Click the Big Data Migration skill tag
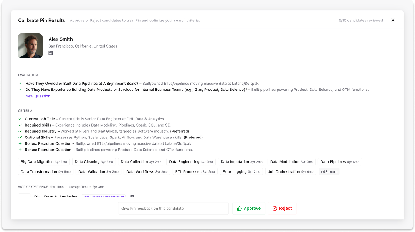 tap(44, 162)
